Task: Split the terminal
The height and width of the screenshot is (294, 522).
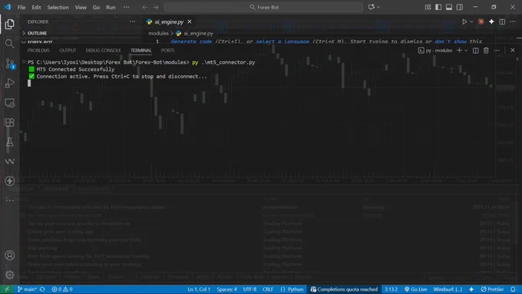Action: 476,50
